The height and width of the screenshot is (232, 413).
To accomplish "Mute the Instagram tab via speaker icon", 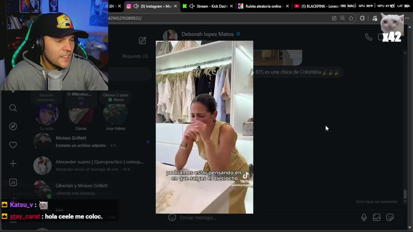I will pyautogui.click(x=136, y=6).
